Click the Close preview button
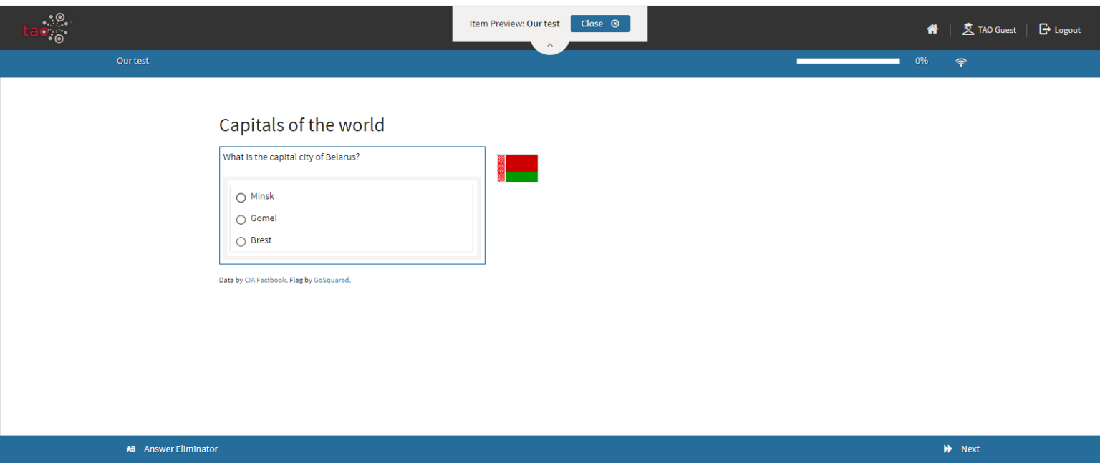1100x463 pixels. click(x=599, y=24)
